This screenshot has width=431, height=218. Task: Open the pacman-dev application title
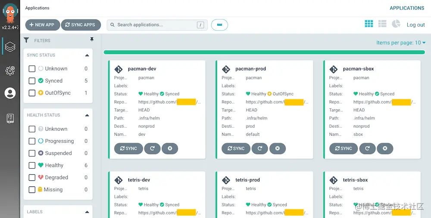(142, 69)
